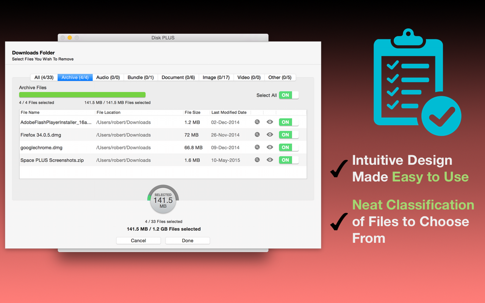
Task: Click the 1.6 MB file size cell
Action: [192, 160]
